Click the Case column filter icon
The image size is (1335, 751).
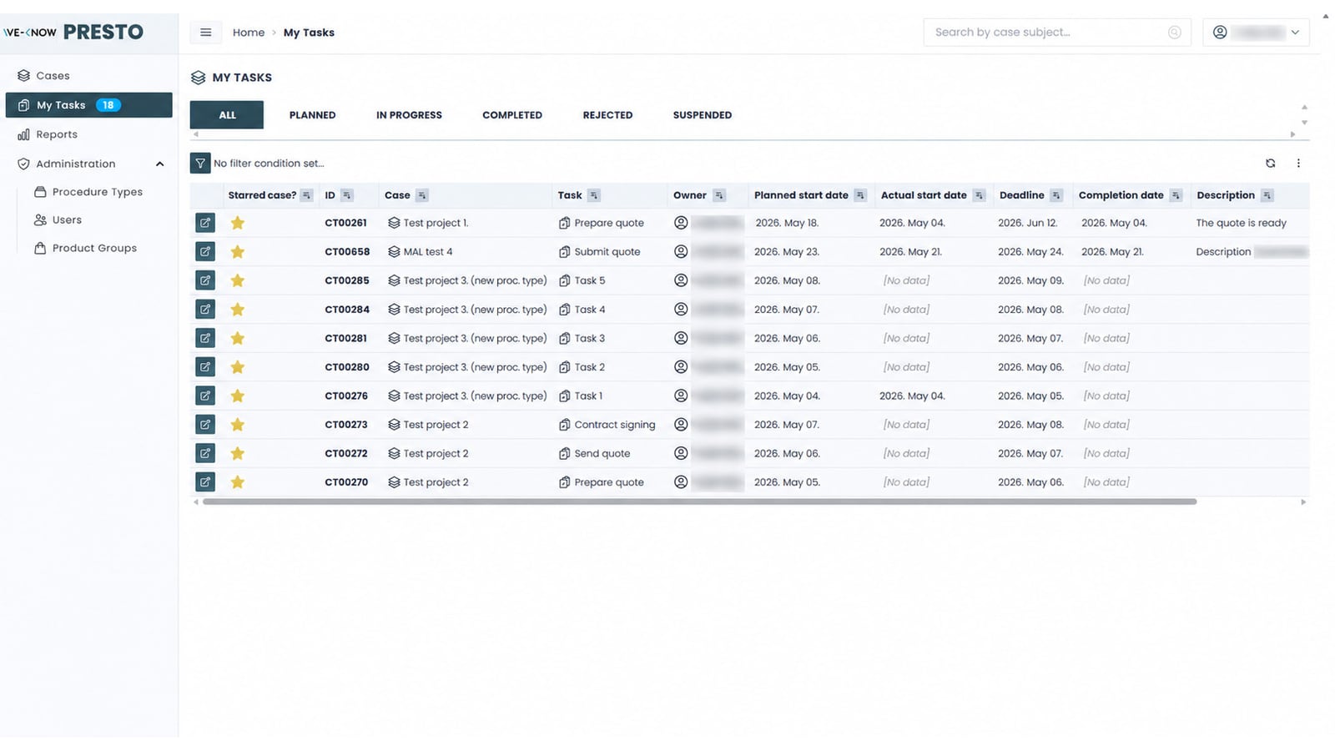point(422,195)
